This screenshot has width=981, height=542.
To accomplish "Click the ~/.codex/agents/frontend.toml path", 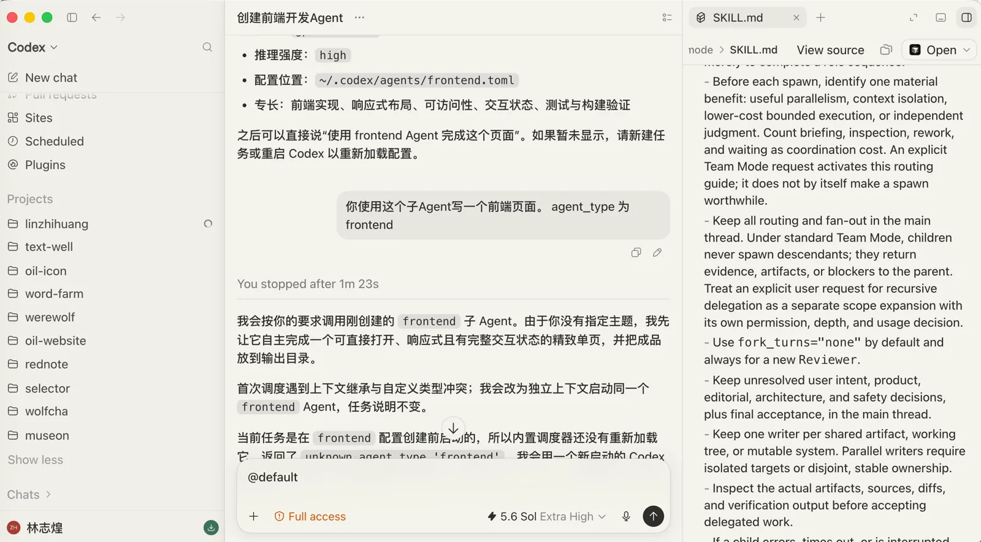I will (x=417, y=80).
